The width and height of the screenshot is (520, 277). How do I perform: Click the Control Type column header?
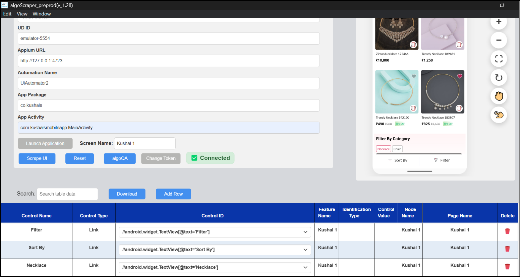[94, 216]
